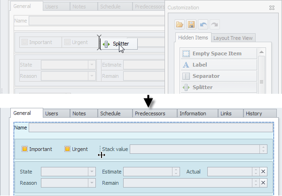Toggle the faded Important checkbox in upper form
Screen dimensions: 282x196
click(25, 42)
